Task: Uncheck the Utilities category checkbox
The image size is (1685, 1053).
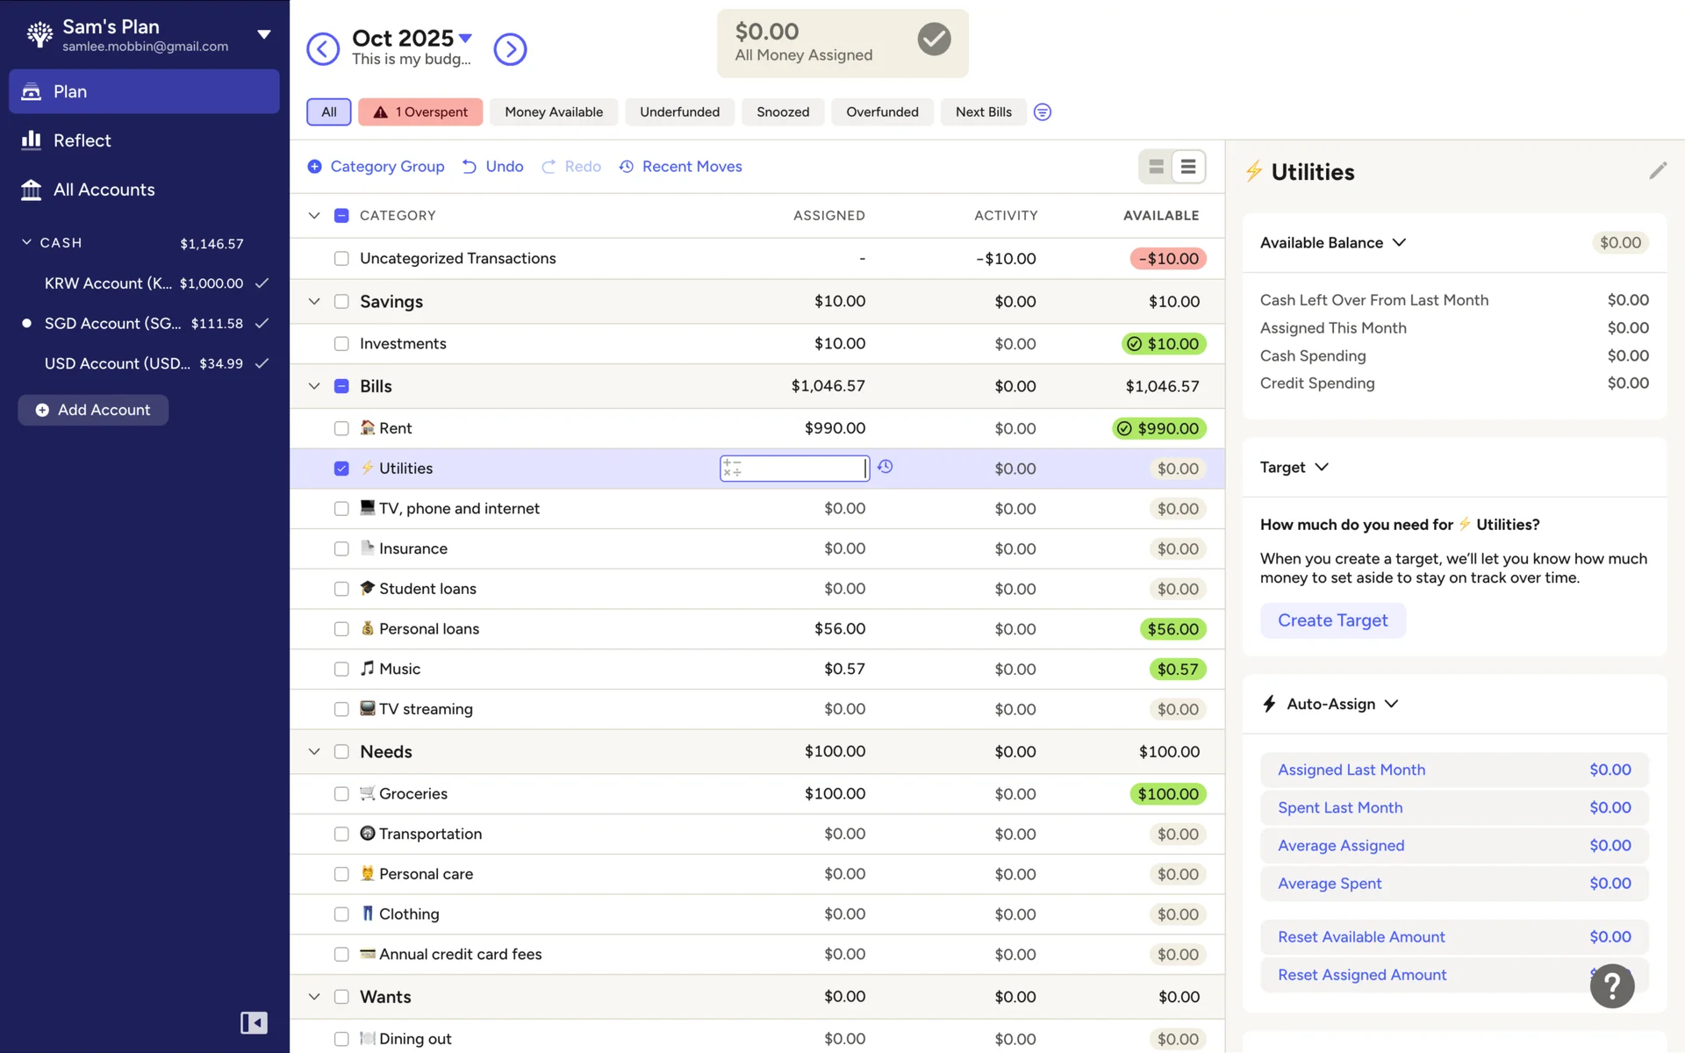Action: tap(341, 469)
